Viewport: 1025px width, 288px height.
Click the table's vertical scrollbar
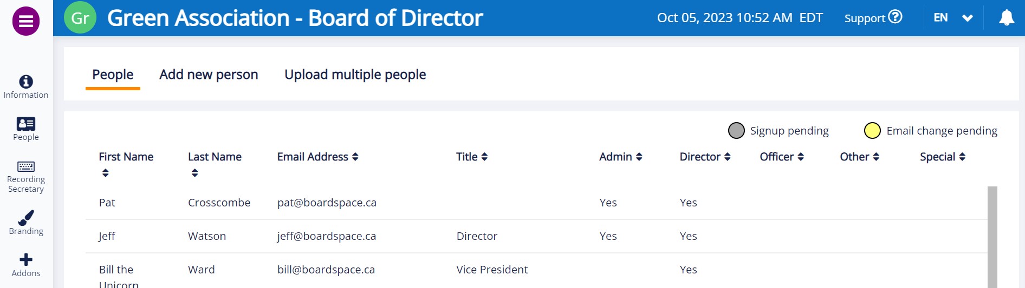point(992,237)
